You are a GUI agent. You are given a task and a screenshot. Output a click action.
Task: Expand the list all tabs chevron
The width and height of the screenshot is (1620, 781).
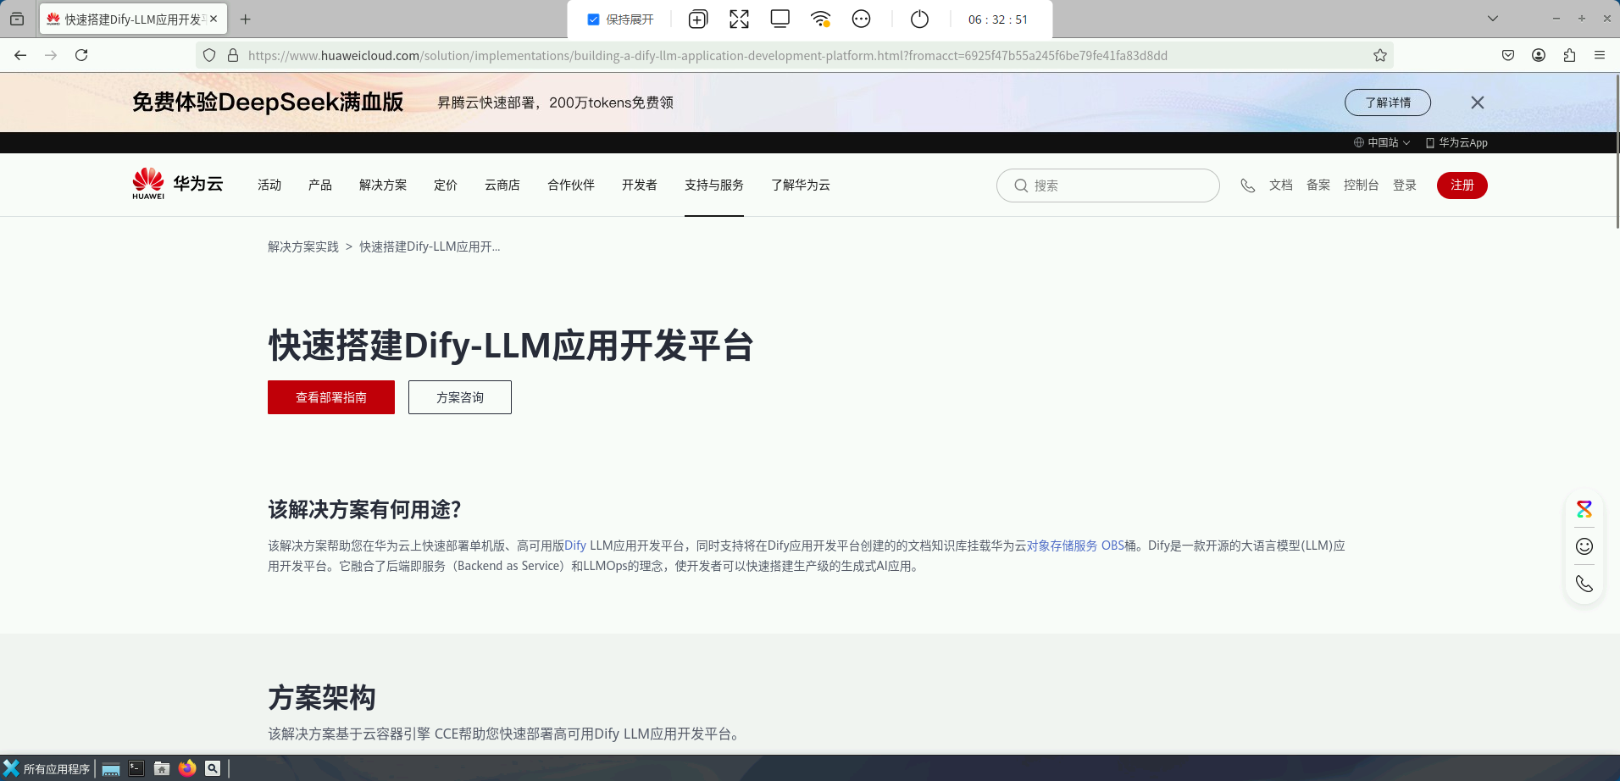[1493, 19]
